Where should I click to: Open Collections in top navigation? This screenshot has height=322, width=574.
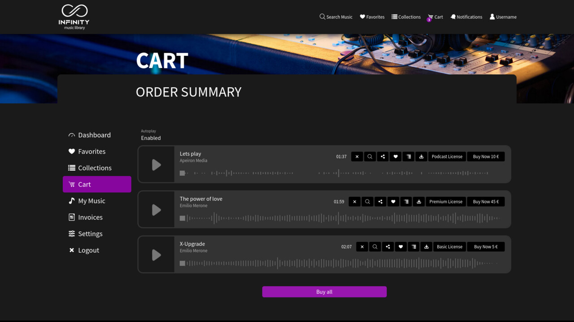pos(406,17)
